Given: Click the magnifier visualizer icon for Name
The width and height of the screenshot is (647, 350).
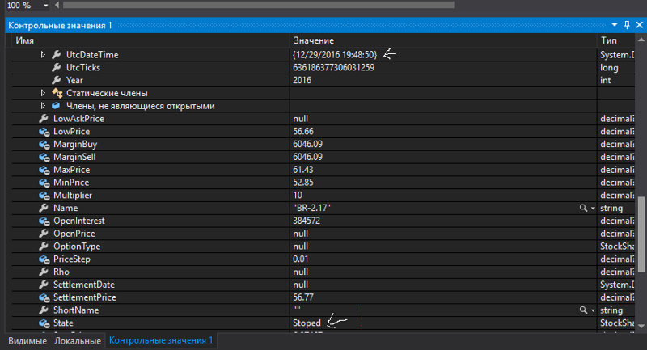Looking at the screenshot, I should click(582, 208).
